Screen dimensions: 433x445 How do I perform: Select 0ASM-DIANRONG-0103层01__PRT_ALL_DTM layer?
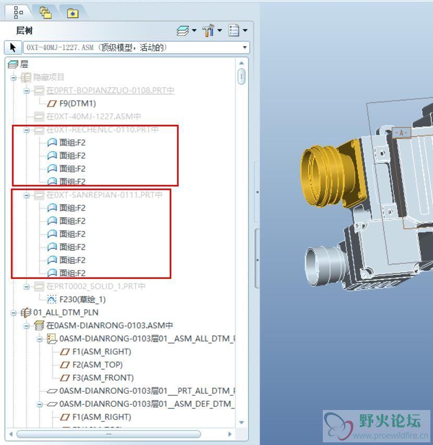[x=147, y=391]
